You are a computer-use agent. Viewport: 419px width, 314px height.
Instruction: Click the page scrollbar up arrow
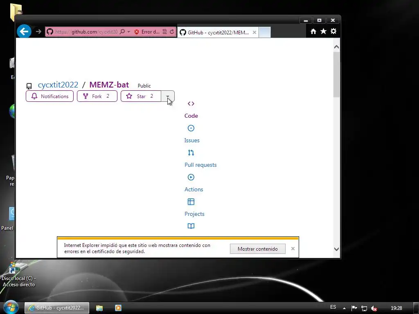pyautogui.click(x=336, y=47)
